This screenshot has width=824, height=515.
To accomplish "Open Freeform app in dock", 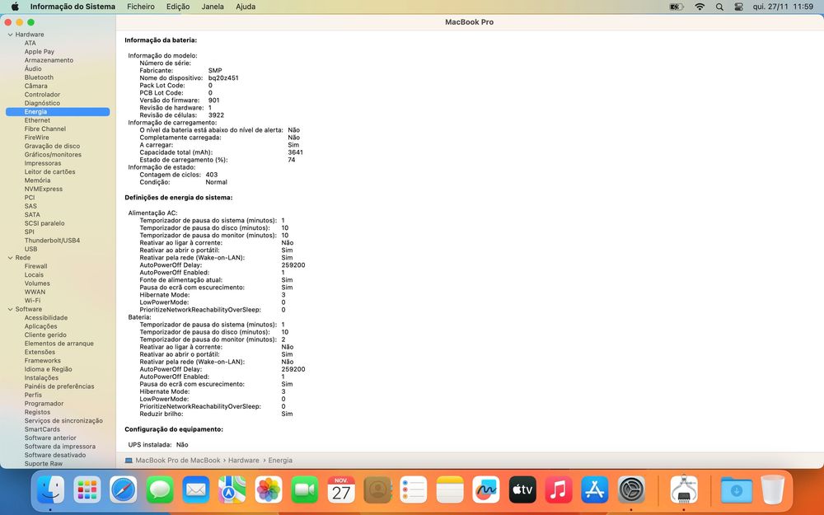I will point(486,489).
